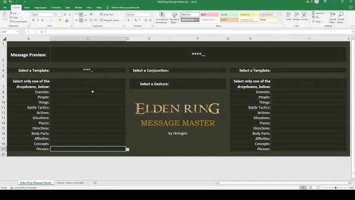Copy the selection in the Clipboard group
355x200 pixels.
click(14, 17)
